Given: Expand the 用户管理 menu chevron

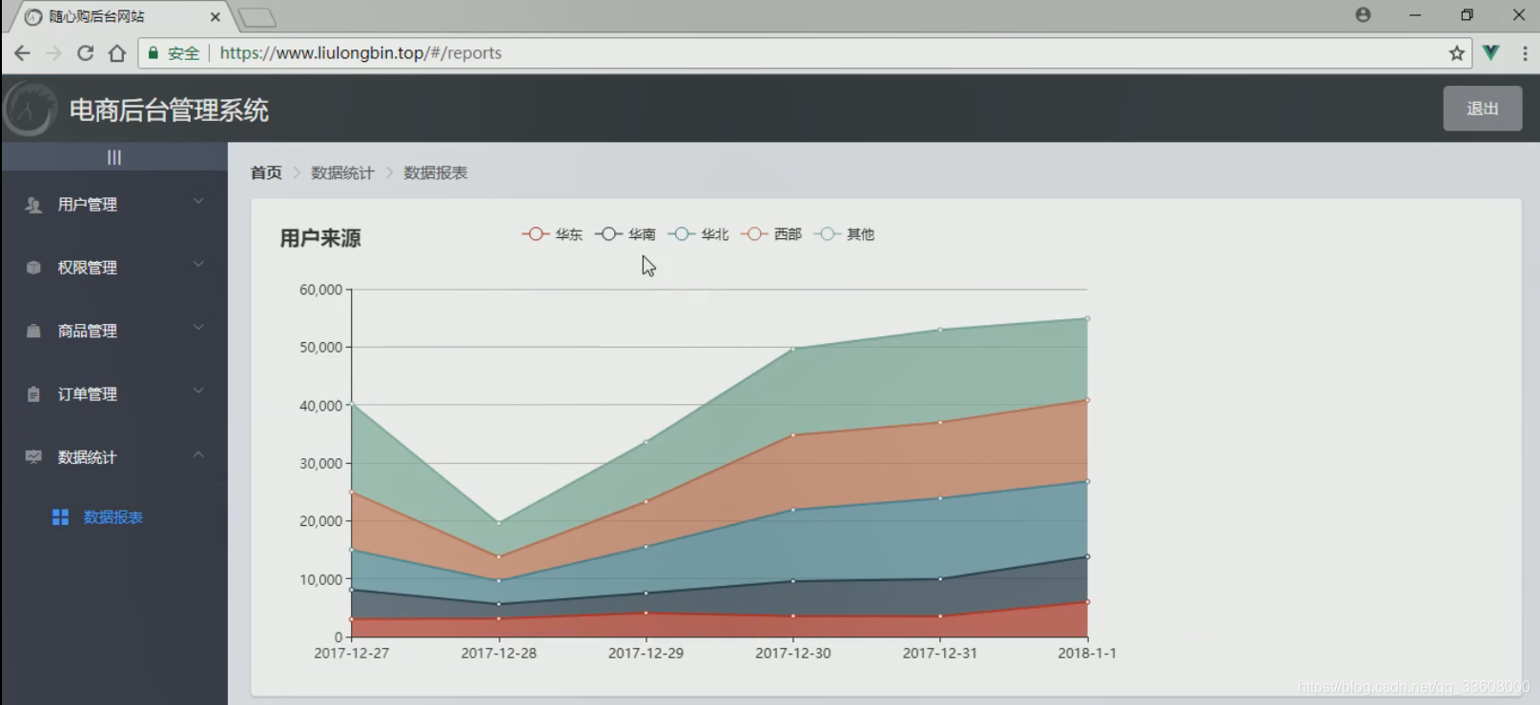Looking at the screenshot, I should click(198, 201).
